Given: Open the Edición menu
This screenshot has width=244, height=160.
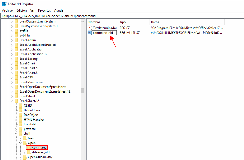Looking at the screenshot, I should tap(22, 10).
